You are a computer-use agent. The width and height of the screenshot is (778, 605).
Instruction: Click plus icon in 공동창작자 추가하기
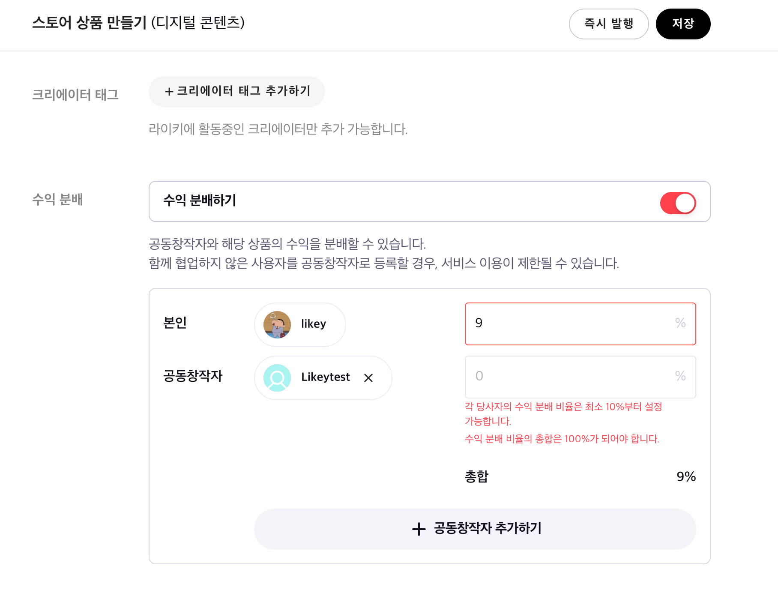point(419,529)
